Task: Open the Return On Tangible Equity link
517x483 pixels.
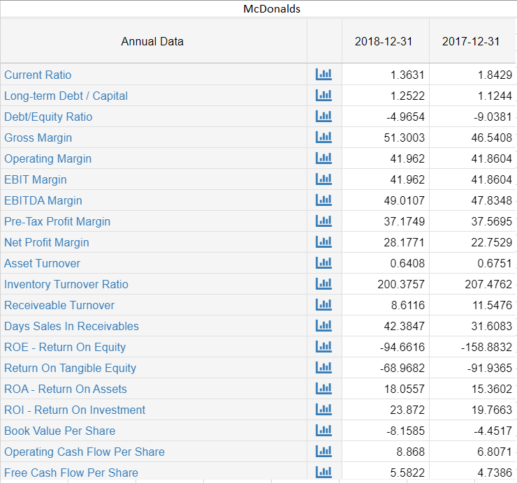Action: coord(70,368)
